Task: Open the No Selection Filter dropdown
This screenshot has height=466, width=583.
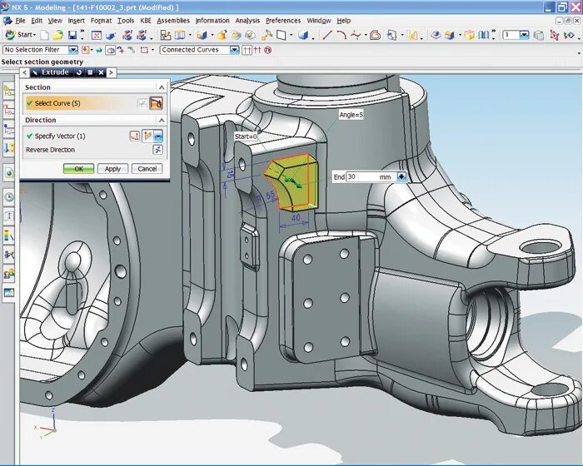Action: tap(73, 50)
